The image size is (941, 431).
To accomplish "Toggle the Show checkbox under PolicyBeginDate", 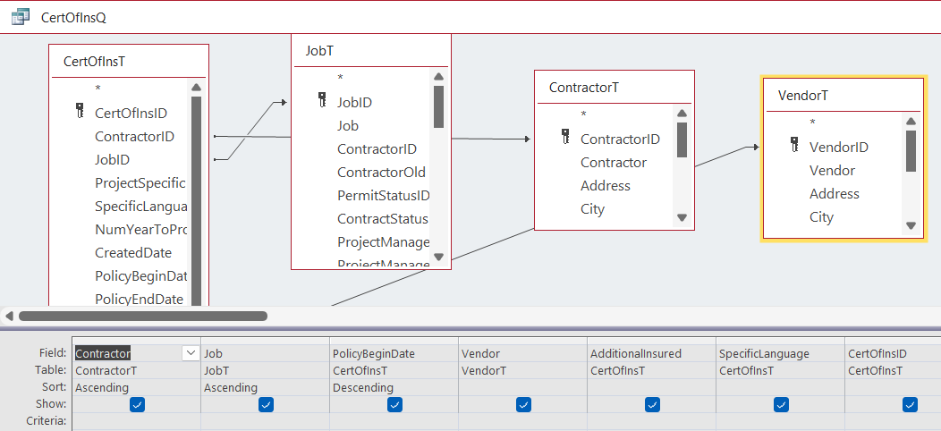I will tap(394, 405).
